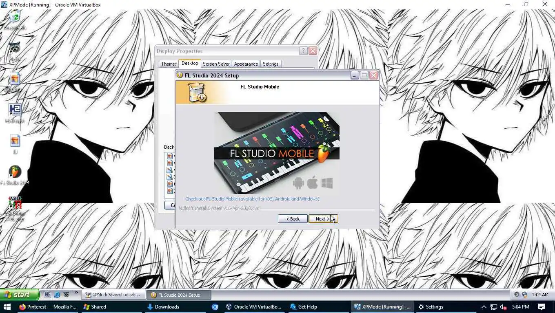This screenshot has width=555, height=313.
Task: Select the ASIO4ALL Web site desktop shortcut
Action: click(x=15, y=209)
